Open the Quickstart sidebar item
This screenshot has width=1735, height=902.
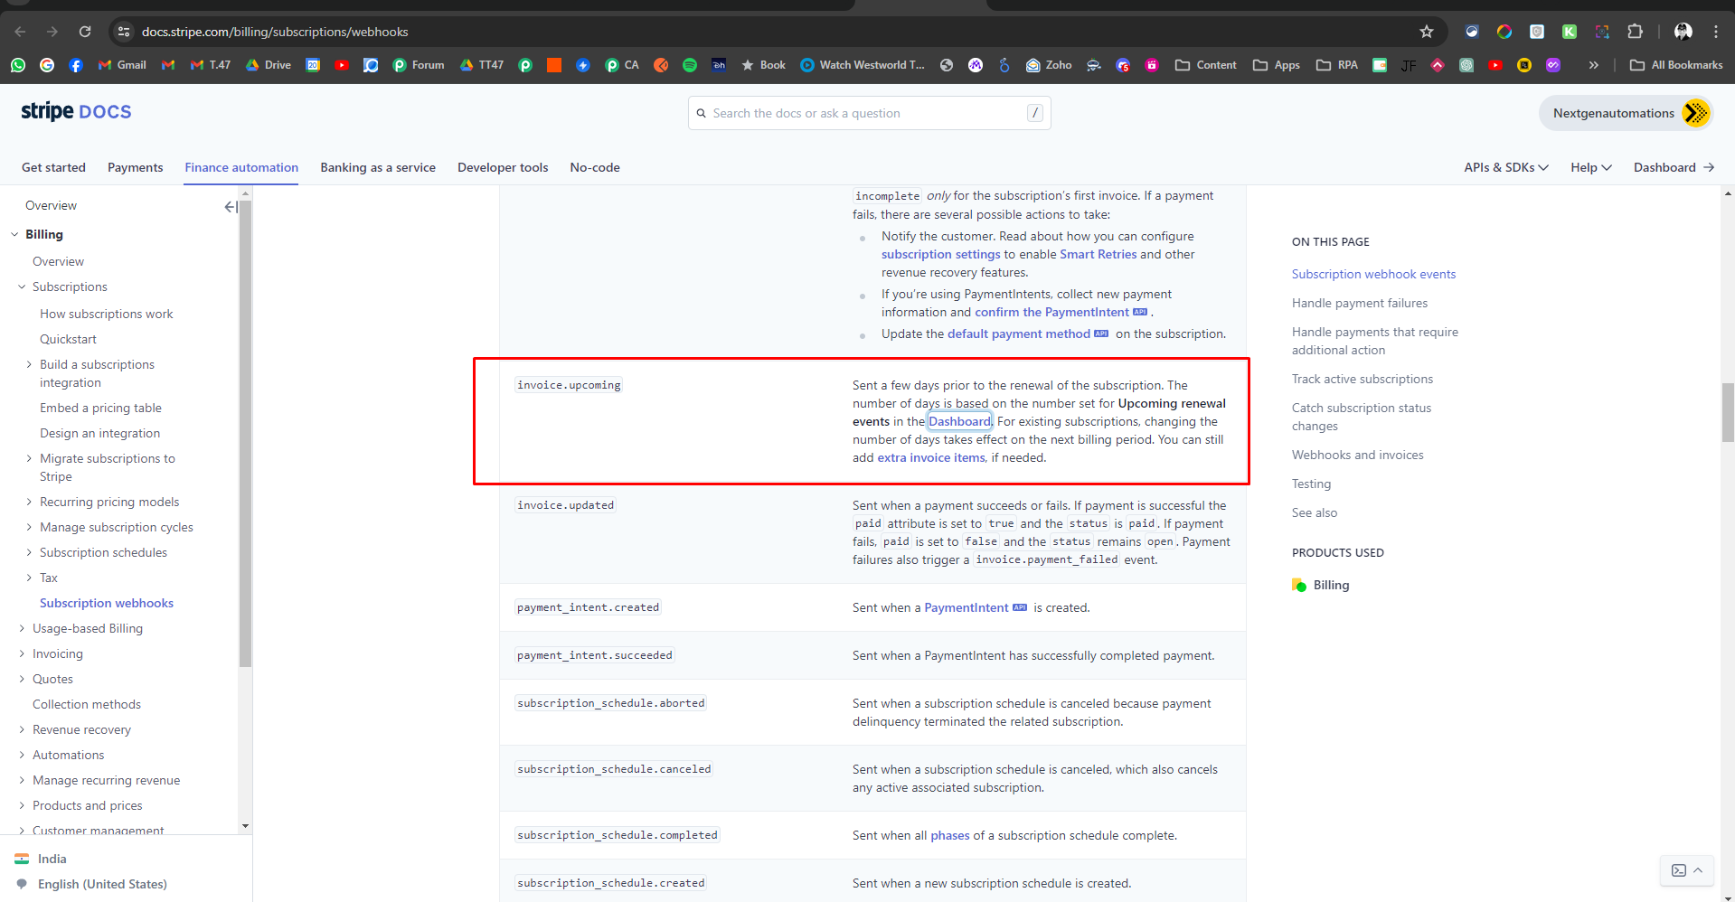click(x=68, y=339)
